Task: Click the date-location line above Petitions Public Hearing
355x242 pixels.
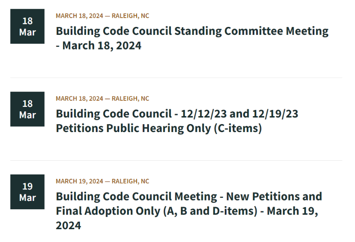Action: (x=102, y=98)
